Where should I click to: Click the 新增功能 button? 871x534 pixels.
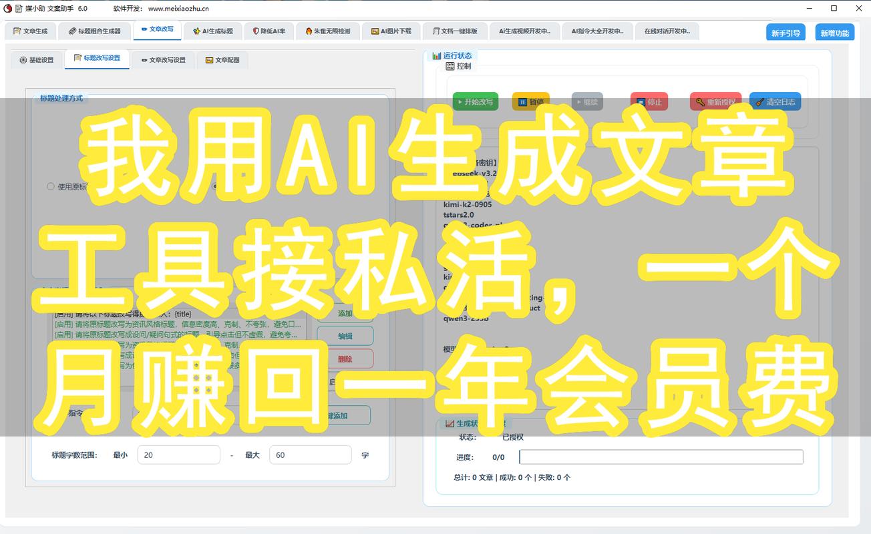tap(835, 33)
